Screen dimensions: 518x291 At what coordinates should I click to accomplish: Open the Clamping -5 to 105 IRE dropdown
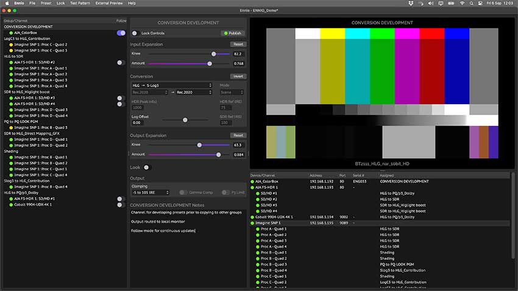[150, 192]
